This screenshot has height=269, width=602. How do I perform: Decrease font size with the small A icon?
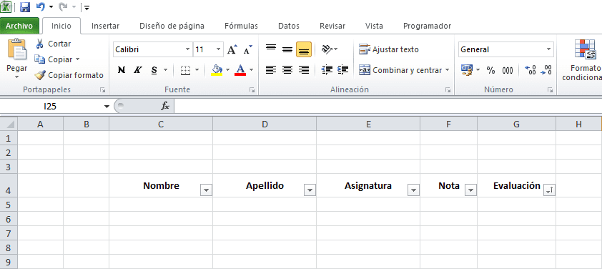point(248,49)
